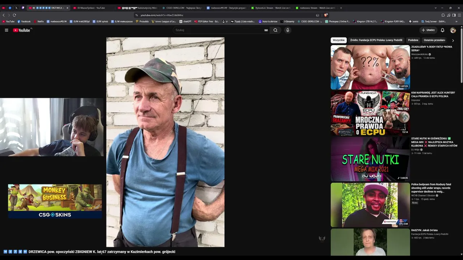
Task: Open the Facebook bookmark
Action: (x=24, y=22)
